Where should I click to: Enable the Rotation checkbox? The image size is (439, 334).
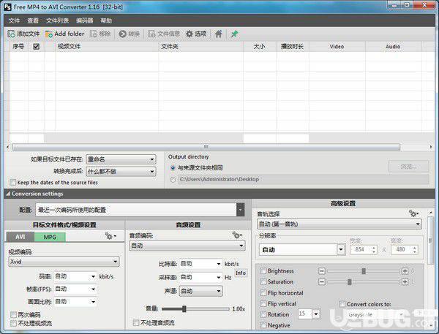coord(263,314)
